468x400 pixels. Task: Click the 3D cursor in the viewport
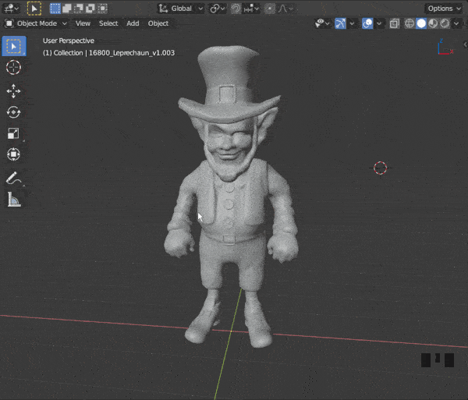[381, 168]
